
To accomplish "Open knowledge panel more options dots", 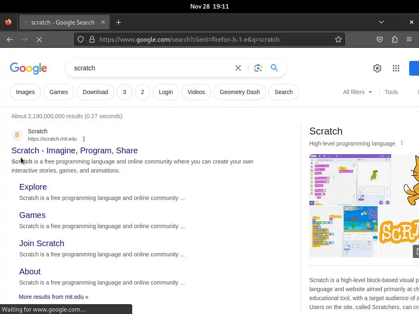I will (x=402, y=143).
